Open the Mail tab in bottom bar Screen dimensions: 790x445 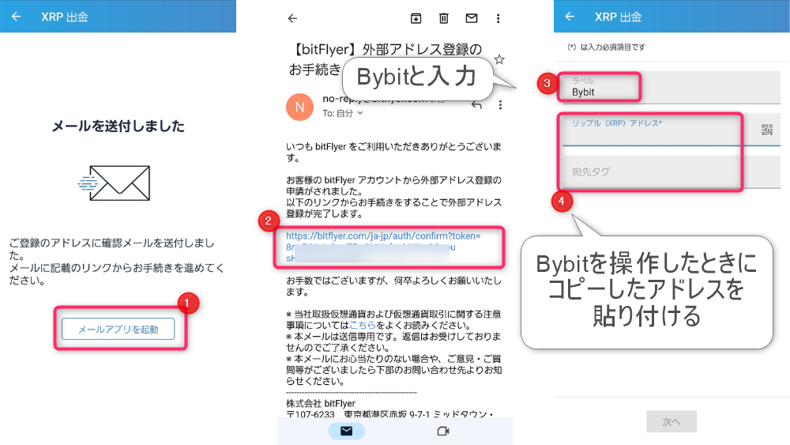click(x=347, y=432)
